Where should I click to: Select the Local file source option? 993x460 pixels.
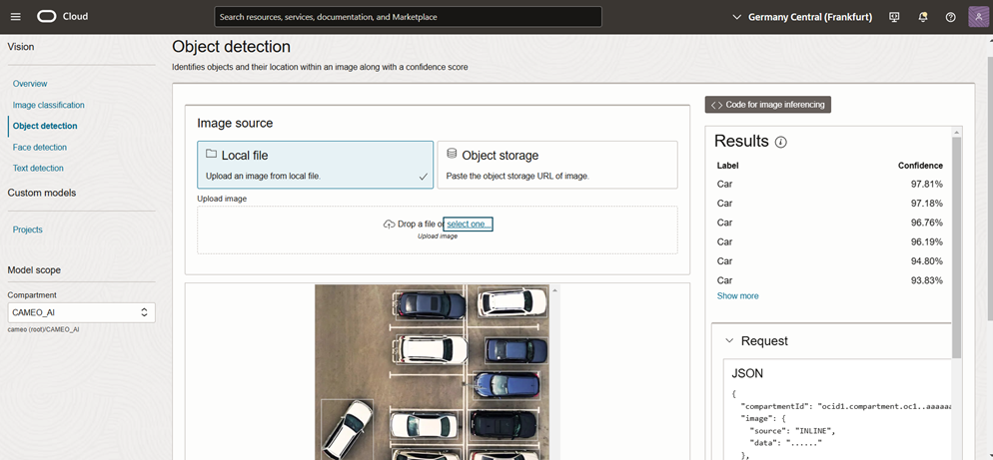point(315,165)
